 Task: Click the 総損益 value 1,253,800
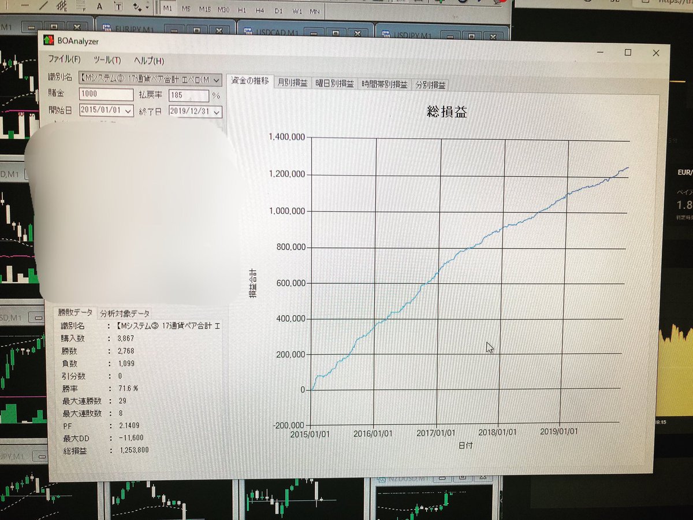coord(133,450)
